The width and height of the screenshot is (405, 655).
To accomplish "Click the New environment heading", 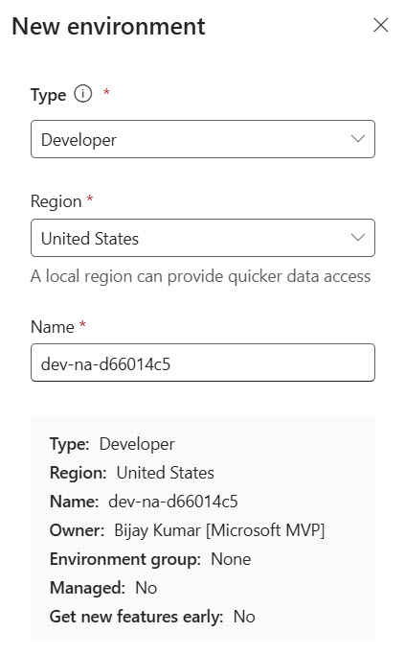I will (108, 26).
